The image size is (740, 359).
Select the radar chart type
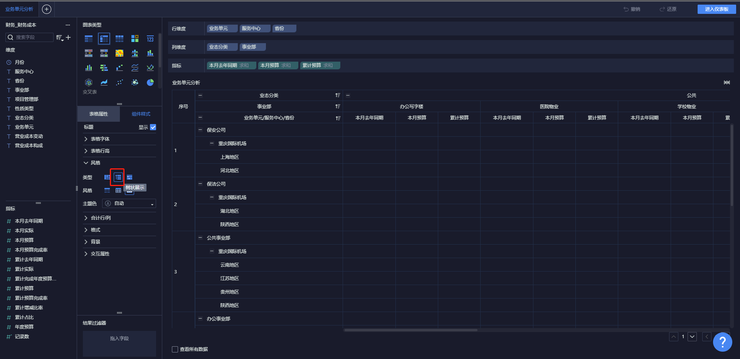pyautogui.click(x=89, y=82)
